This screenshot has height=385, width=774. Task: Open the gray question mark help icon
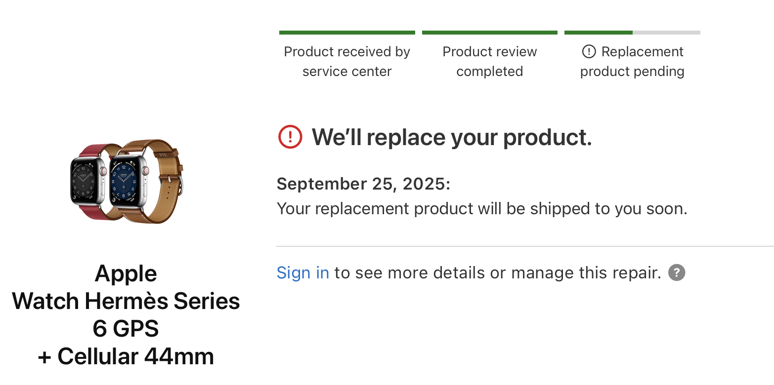[x=677, y=272]
